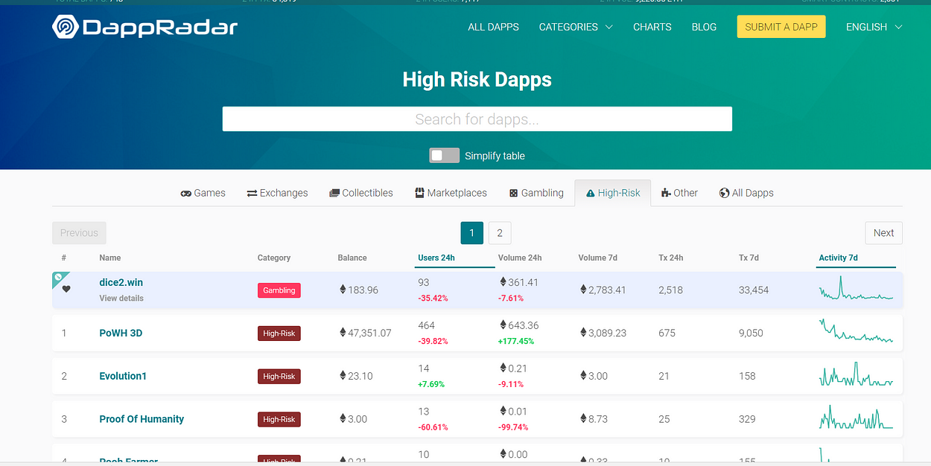Open Proof Of Humanity activity sparkline
Screen dimensions: 931x466
[x=856, y=418]
